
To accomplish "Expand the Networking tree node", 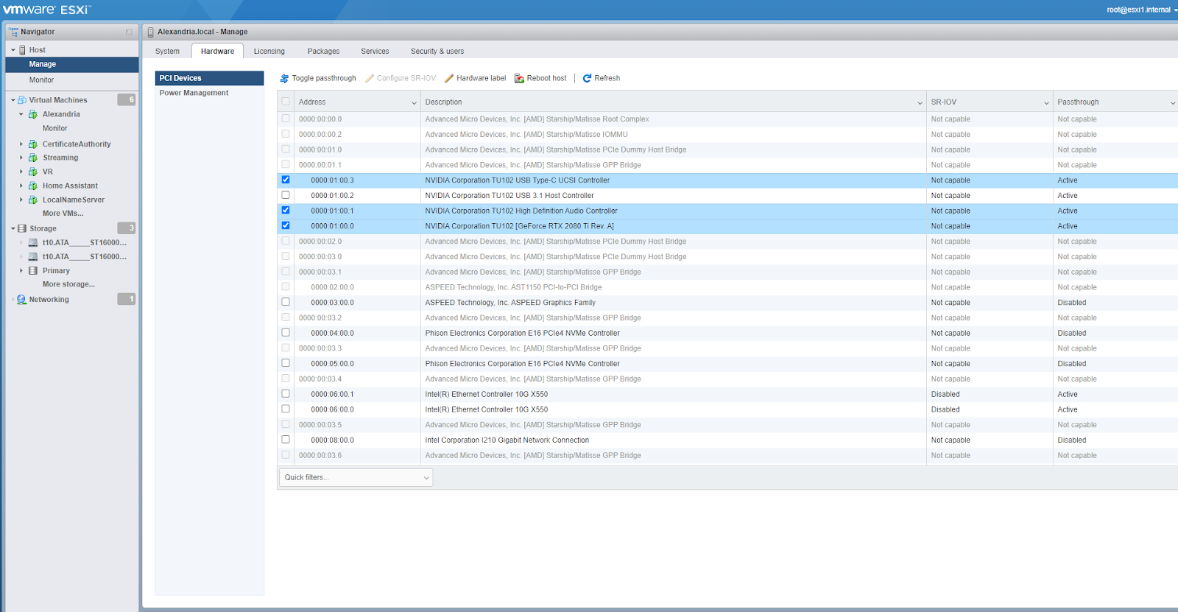I will tap(13, 300).
